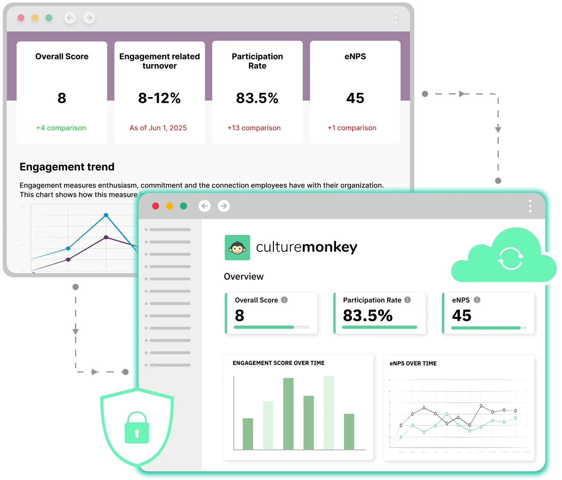The image size is (562, 480).
Task: Click the yellow minimize dot in front window
Action: 169,206
